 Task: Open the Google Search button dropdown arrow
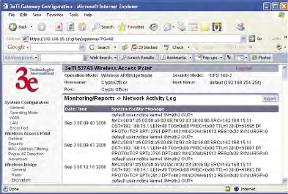pos(115,48)
